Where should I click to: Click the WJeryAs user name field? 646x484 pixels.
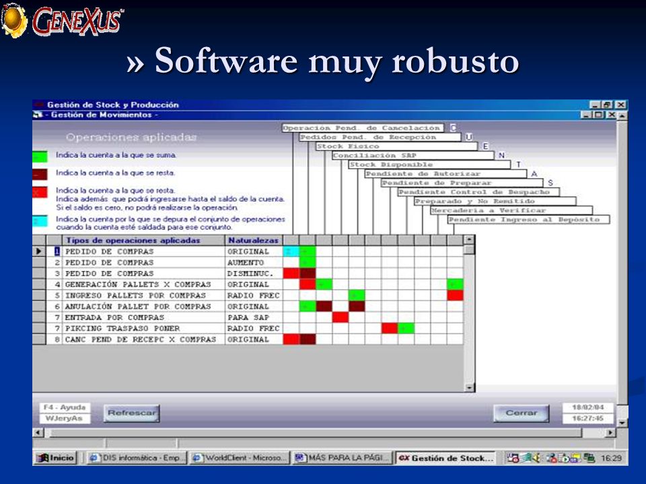(x=65, y=418)
